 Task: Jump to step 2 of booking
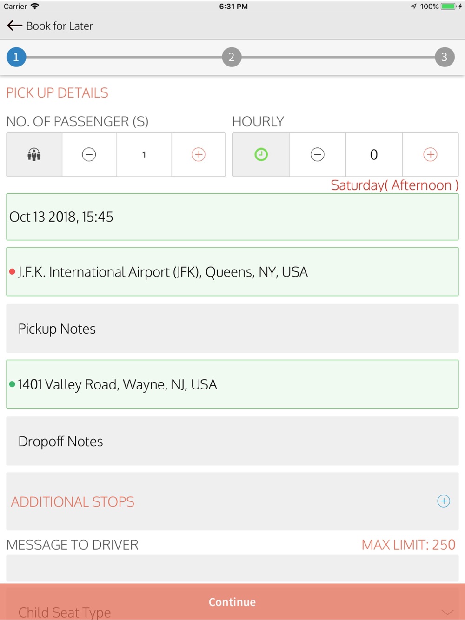[x=232, y=57]
